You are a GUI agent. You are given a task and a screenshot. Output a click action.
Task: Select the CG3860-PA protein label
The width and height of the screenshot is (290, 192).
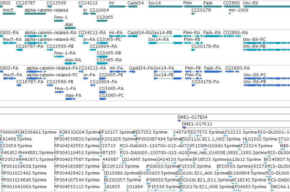tap(238, 68)
